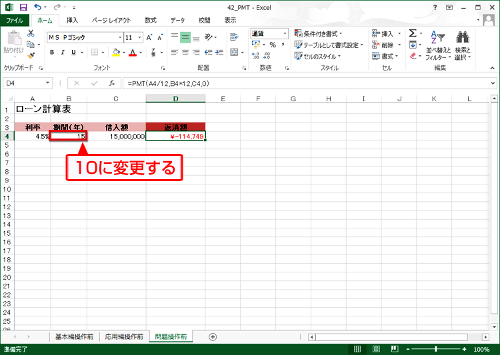
Task: Apply the red font color
Action: pyautogui.click(x=133, y=52)
